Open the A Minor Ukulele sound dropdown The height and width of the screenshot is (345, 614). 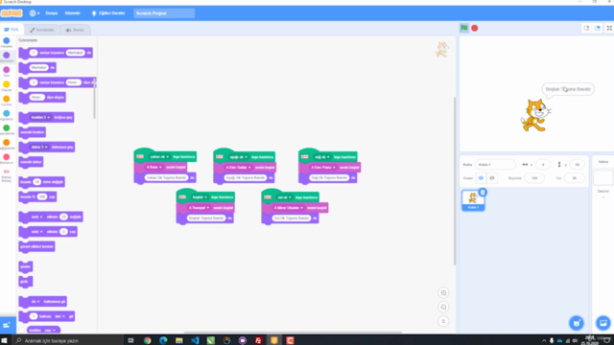point(288,208)
